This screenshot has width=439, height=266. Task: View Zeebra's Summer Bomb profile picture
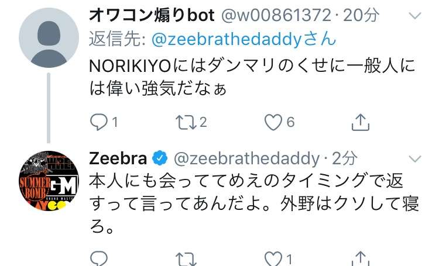(x=49, y=181)
